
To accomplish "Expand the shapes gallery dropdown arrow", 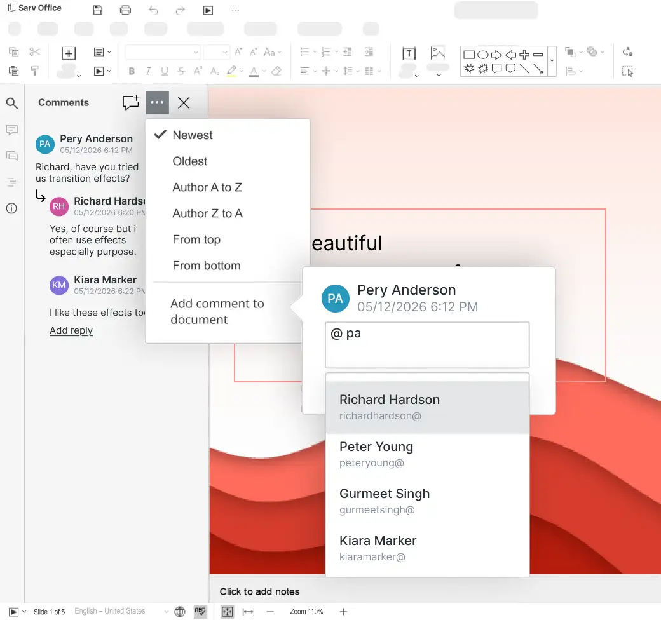I will [x=552, y=61].
